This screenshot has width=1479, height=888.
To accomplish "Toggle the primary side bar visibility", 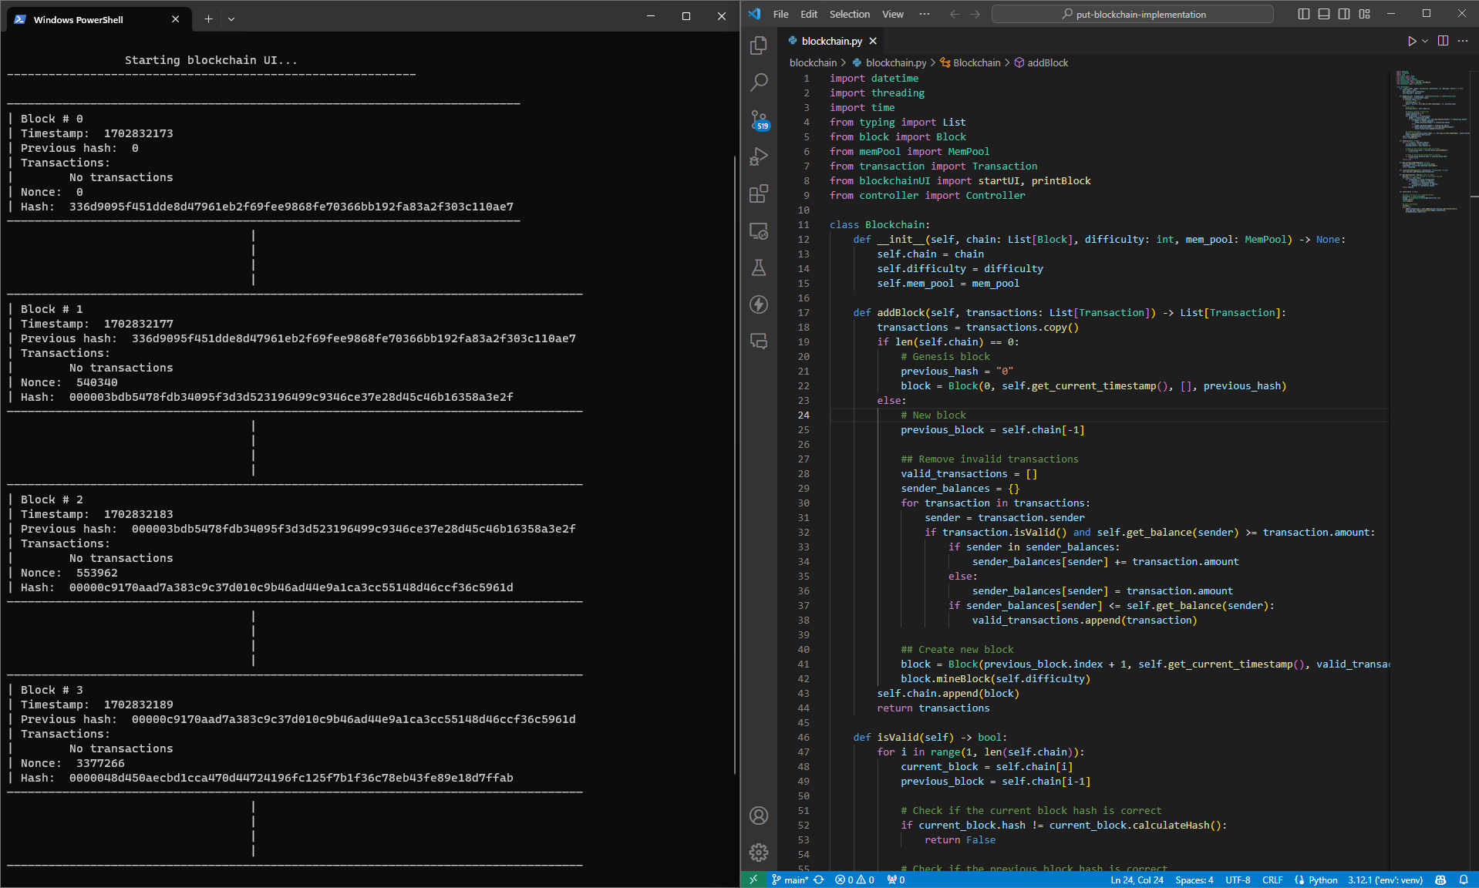I will (x=1304, y=14).
